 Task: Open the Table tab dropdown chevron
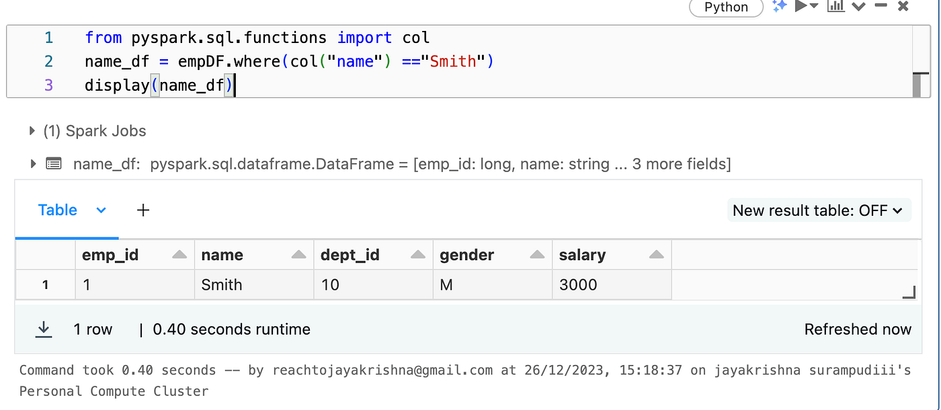pos(101,210)
